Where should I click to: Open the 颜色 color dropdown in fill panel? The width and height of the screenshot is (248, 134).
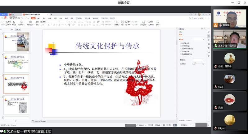click(x=198, y=60)
